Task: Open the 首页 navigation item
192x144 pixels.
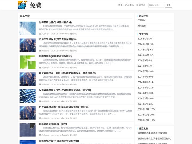Action: tap(120, 5)
